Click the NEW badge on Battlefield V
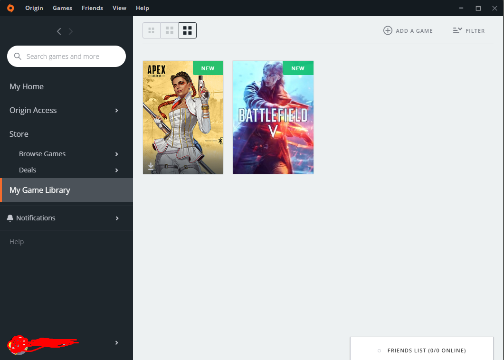Viewport: 504px width, 360px height. [298, 68]
